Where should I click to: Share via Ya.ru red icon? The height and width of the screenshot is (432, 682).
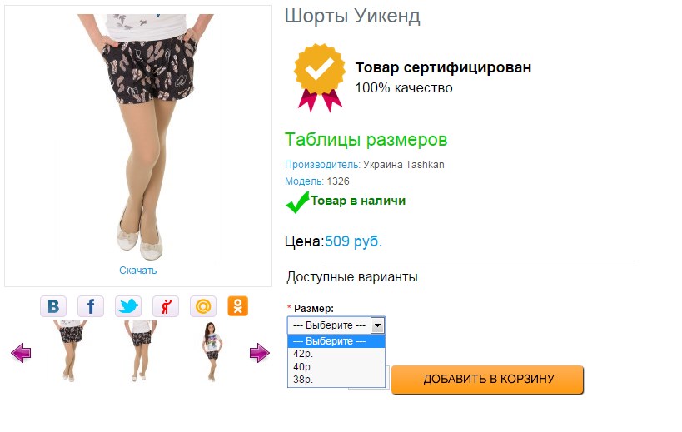coord(165,306)
